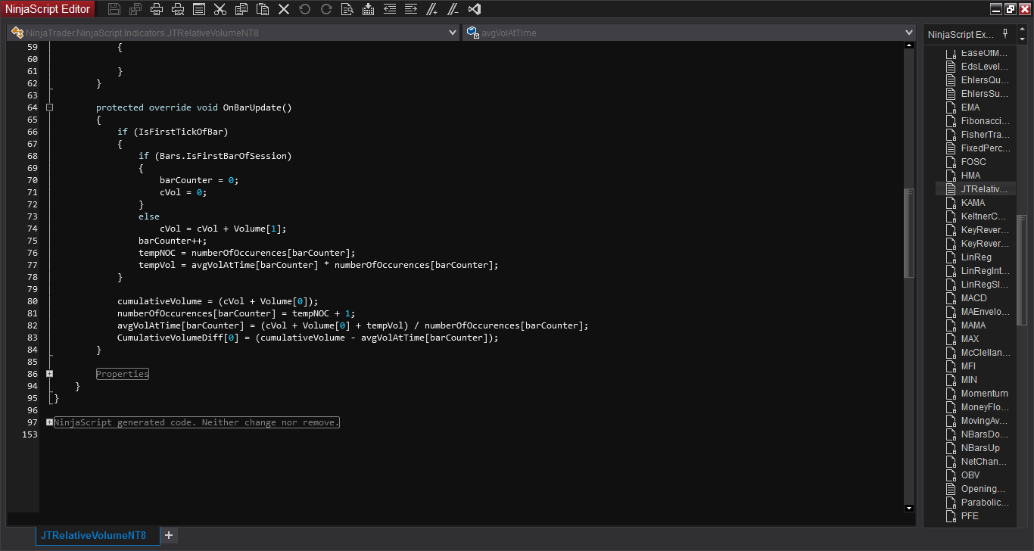
Task: Click the Copy icon
Action: tap(241, 9)
